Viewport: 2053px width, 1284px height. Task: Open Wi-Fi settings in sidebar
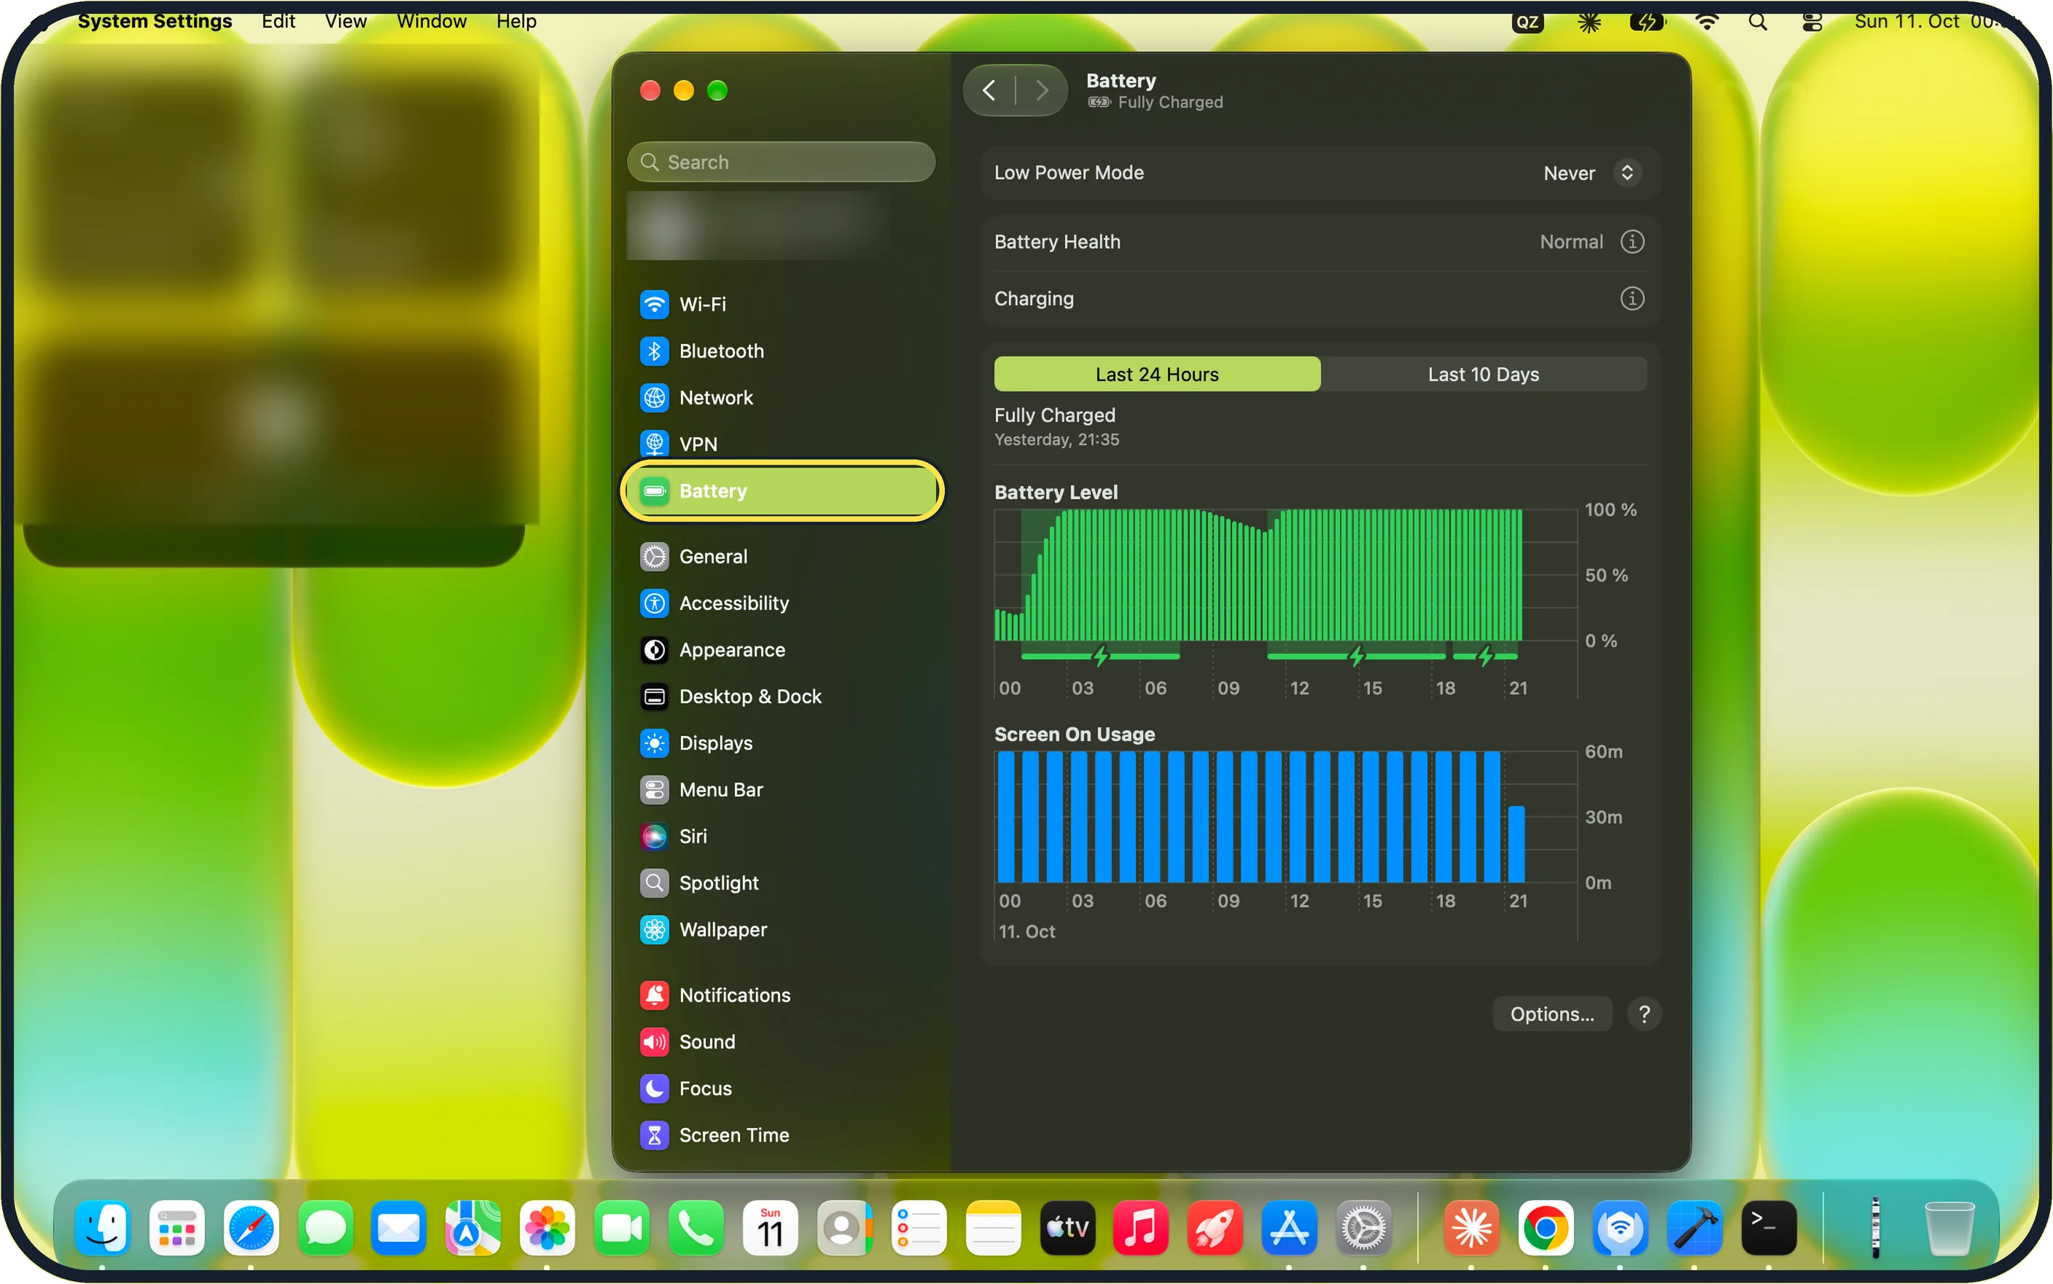click(x=781, y=304)
